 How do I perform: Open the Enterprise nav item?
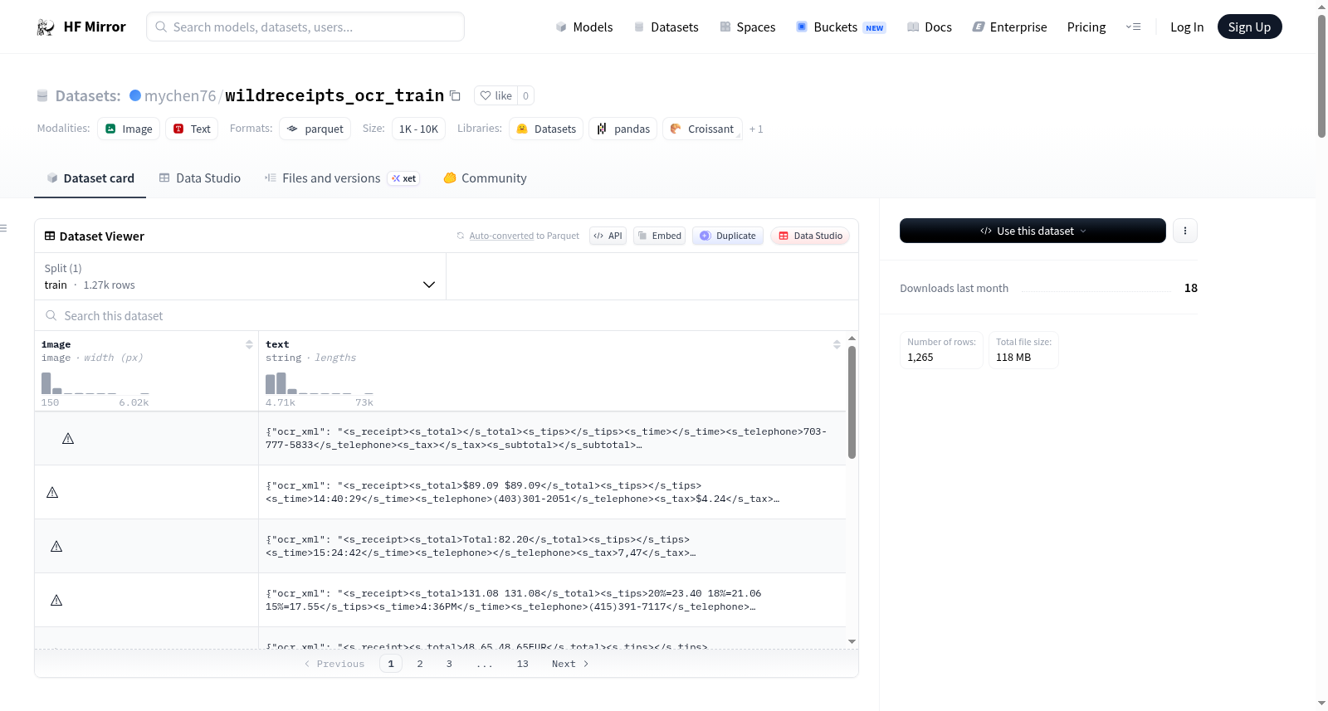[x=1009, y=27]
